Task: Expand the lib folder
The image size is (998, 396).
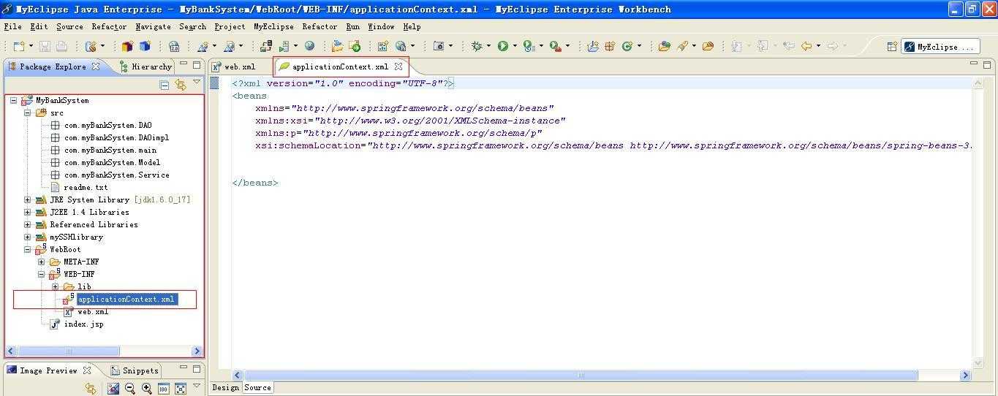Action: 56,287
